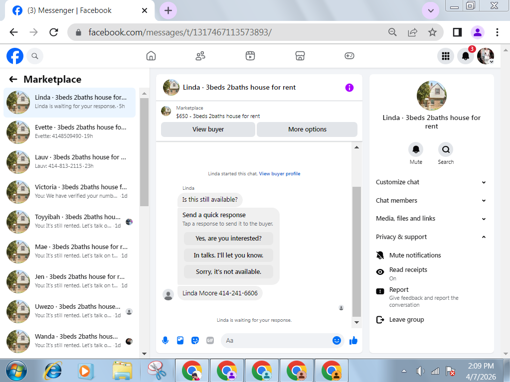This screenshot has width=510, height=382.
Task: Open the tab search dropdown arrow
Action: pos(431,10)
